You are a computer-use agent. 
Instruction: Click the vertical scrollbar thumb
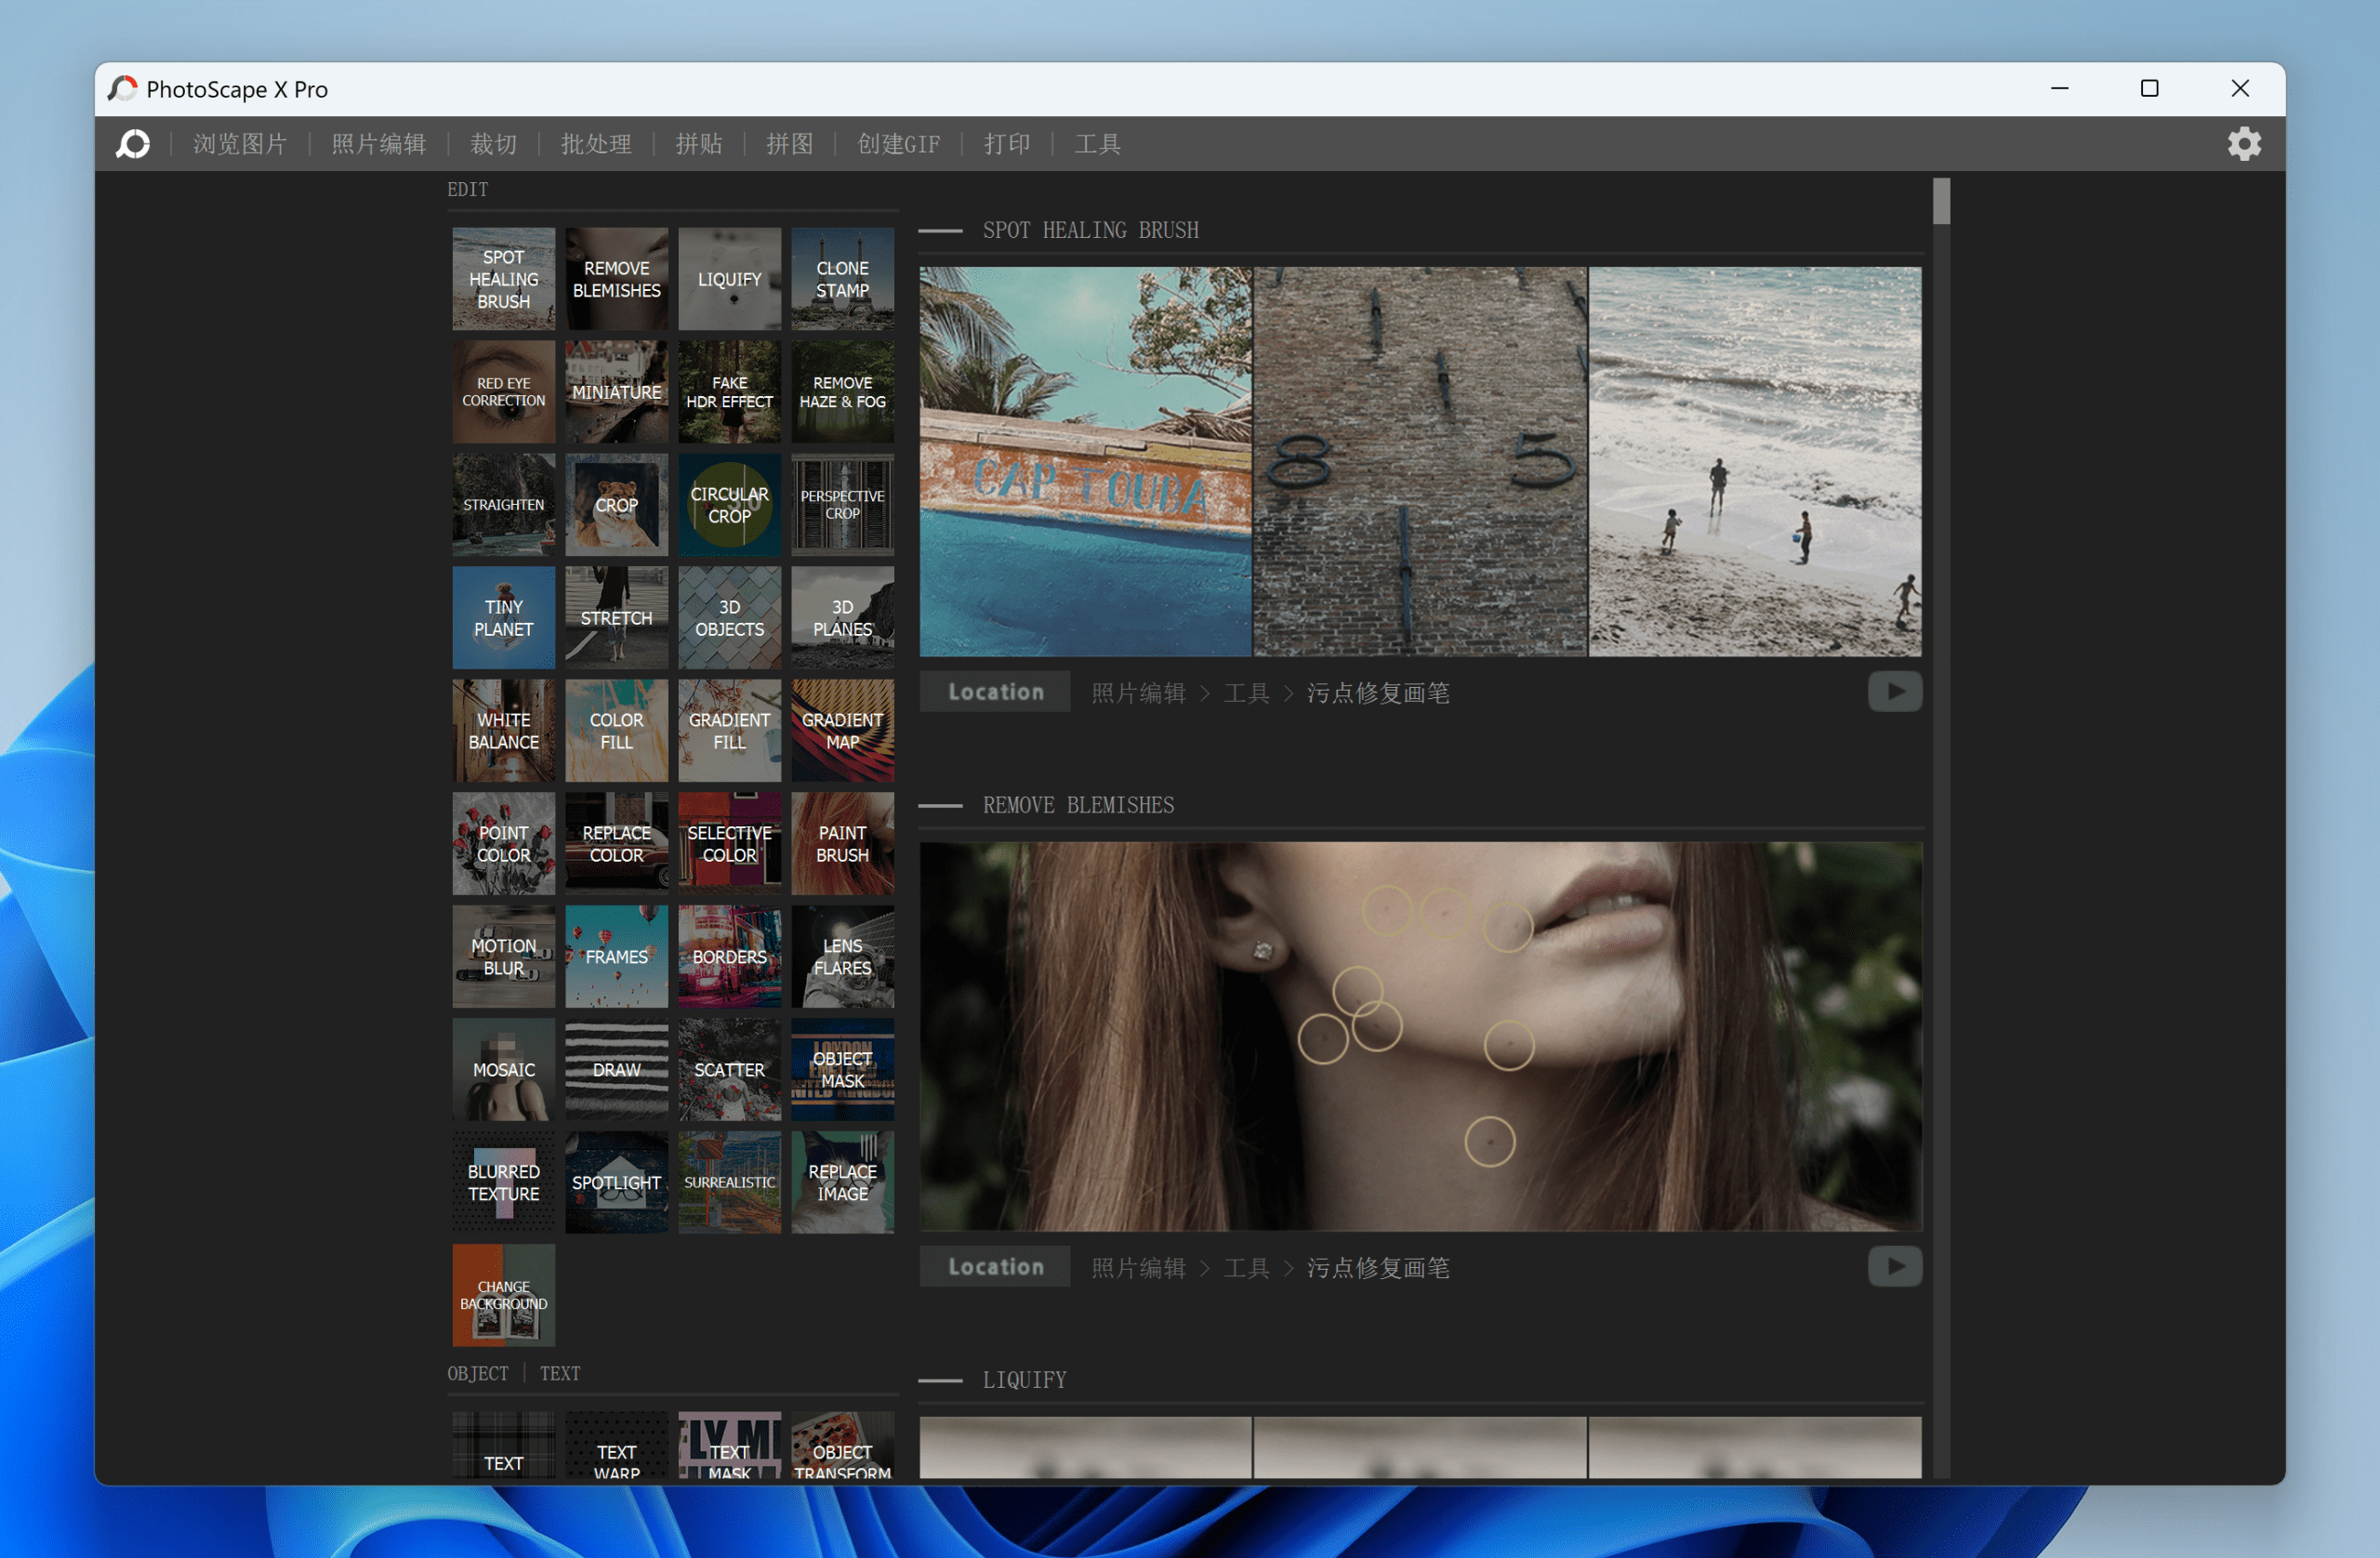coord(1941,201)
